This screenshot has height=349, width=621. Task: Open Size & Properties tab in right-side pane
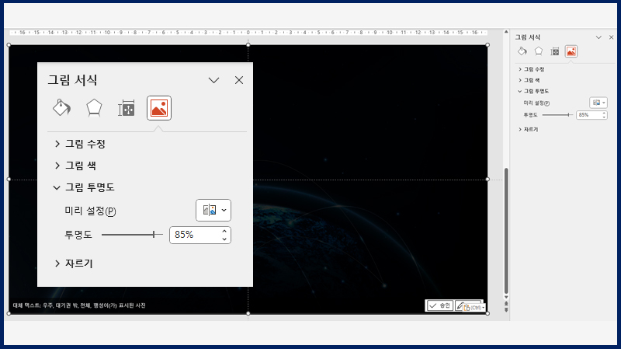click(555, 51)
